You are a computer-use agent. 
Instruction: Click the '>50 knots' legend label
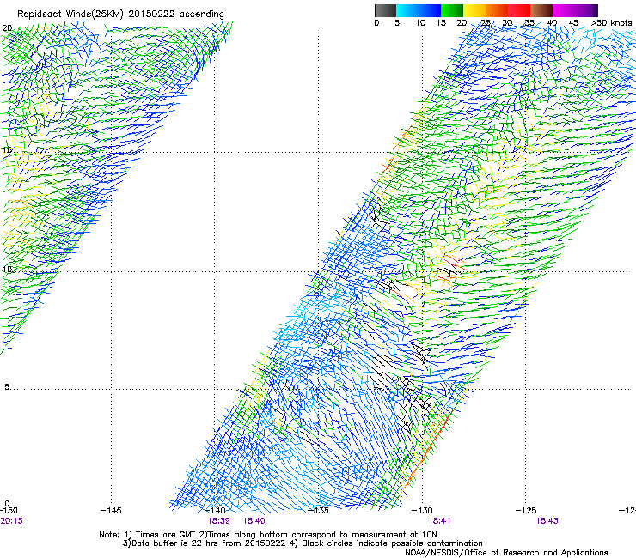(x=611, y=23)
